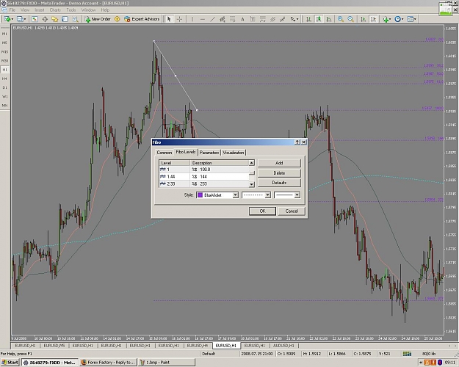Toggle the M15 timeframe button
The image size is (459, 367).
pos(4,52)
